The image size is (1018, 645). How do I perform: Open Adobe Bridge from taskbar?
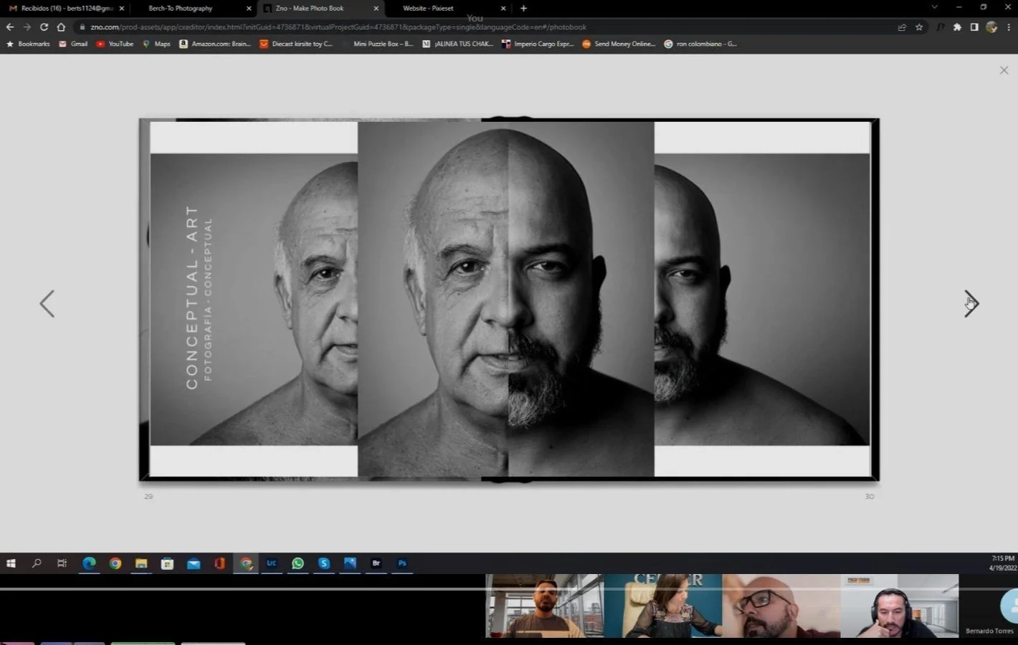point(376,563)
